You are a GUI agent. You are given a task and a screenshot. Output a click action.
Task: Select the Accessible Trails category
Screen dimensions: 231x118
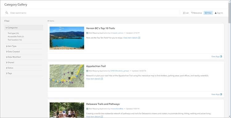[x=16, y=37]
